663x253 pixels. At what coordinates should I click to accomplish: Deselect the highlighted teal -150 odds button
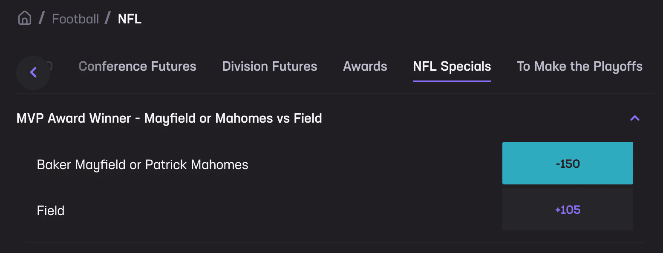(x=568, y=163)
